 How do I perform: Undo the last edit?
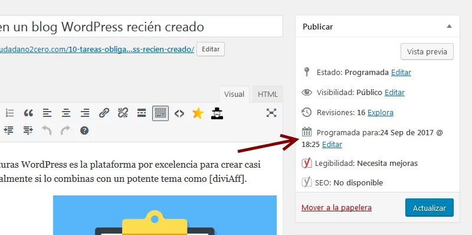(x=47, y=130)
